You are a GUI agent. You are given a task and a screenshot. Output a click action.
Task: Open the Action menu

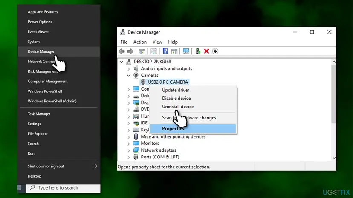point(140,42)
